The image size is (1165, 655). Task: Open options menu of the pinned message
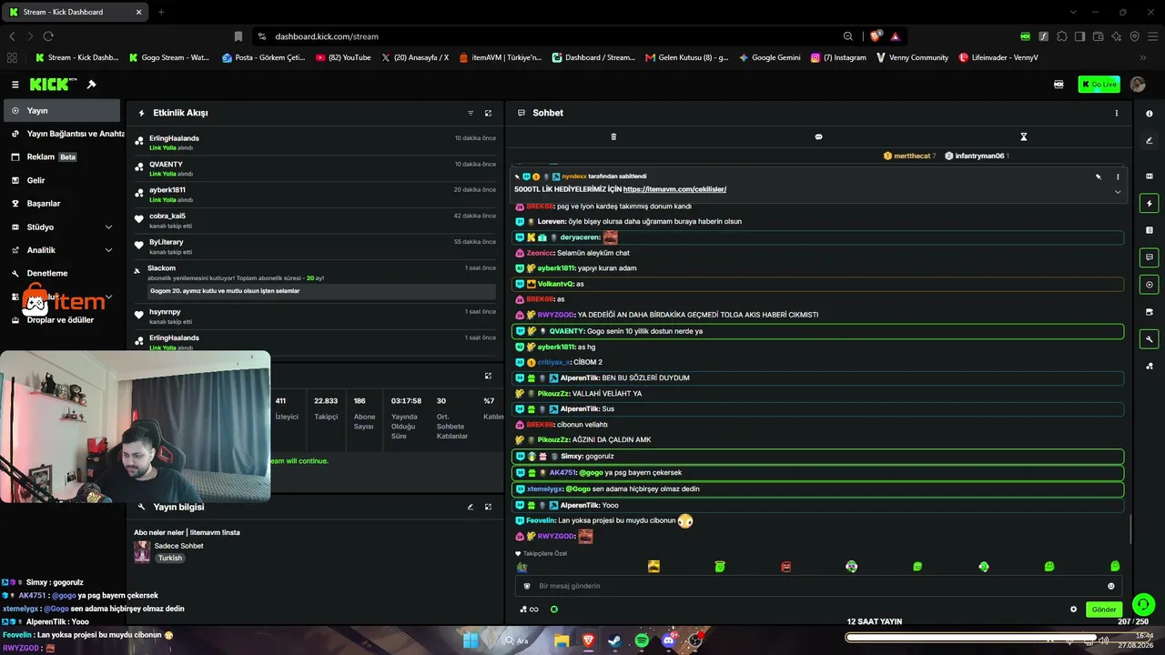pyautogui.click(x=1118, y=176)
